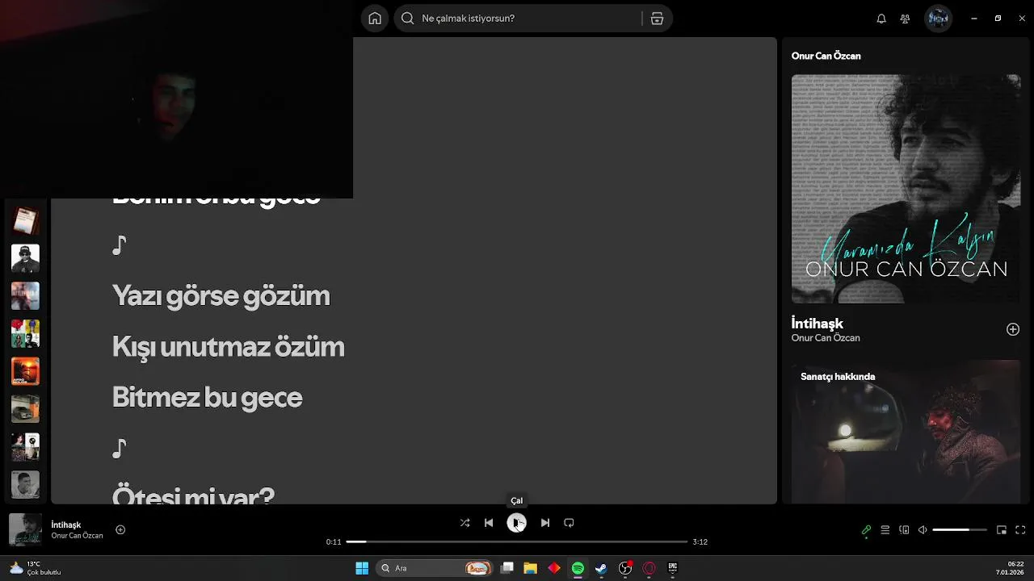Screen dimensions: 1034x581
Task: Open Opera GX from the taskbar
Action: point(649,568)
